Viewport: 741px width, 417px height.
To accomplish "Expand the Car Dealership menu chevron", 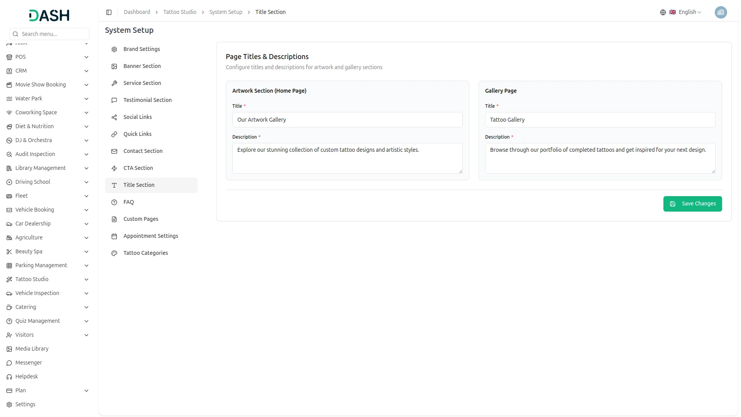I will pyautogui.click(x=86, y=224).
